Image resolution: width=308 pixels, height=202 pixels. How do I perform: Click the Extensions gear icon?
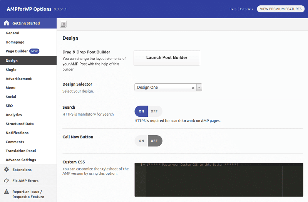(x=7, y=169)
